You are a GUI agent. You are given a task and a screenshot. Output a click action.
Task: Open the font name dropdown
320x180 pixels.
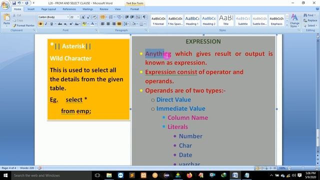[68, 17]
